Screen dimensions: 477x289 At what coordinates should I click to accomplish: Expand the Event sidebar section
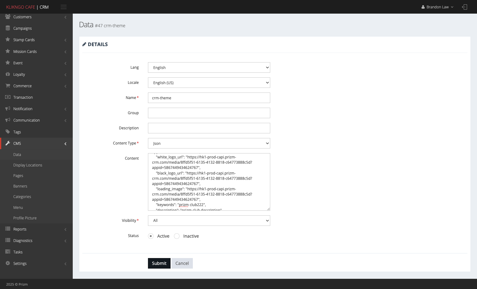pyautogui.click(x=37, y=63)
